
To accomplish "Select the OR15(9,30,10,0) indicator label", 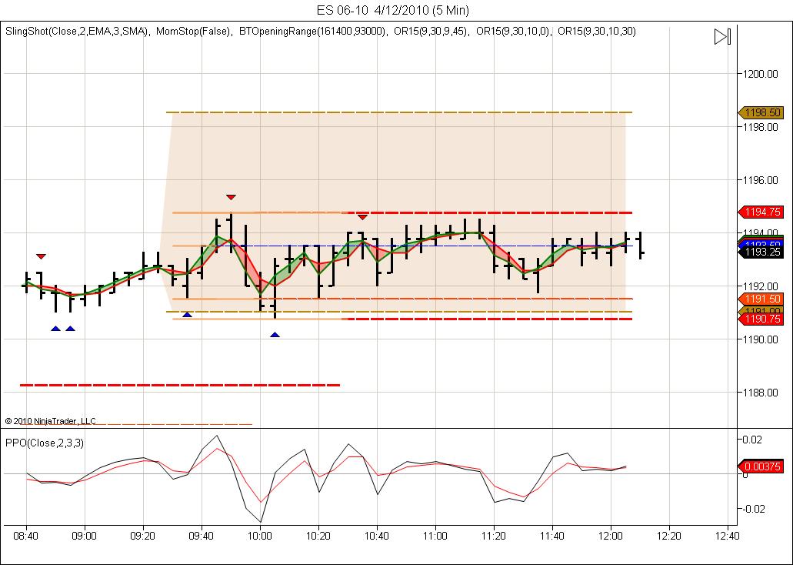I will coord(513,32).
